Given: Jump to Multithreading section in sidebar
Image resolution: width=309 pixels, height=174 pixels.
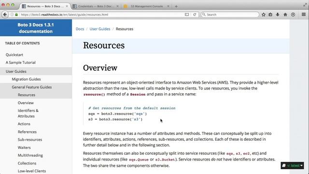Looking at the screenshot, I should pyautogui.click(x=30, y=155).
